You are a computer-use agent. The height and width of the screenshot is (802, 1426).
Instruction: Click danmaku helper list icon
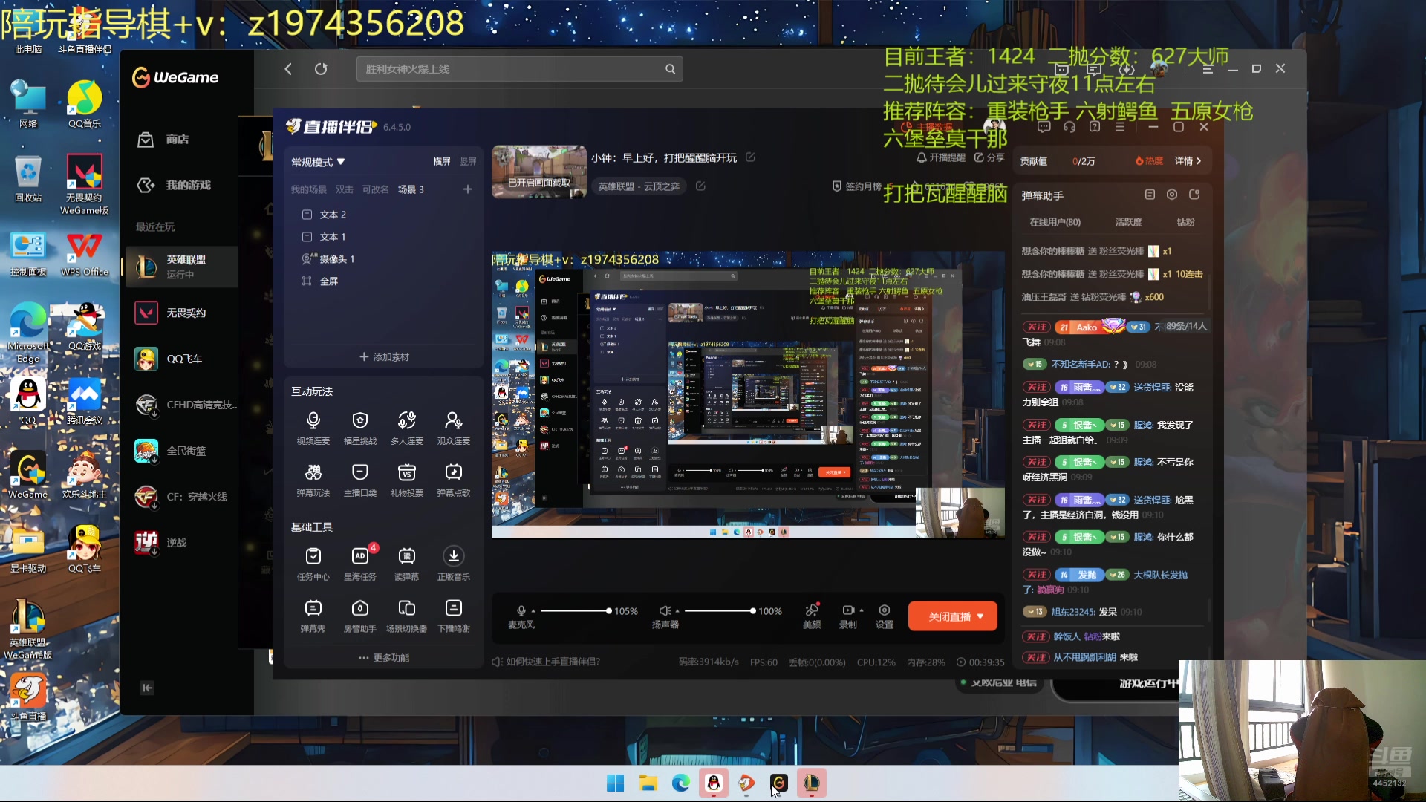point(1150,195)
